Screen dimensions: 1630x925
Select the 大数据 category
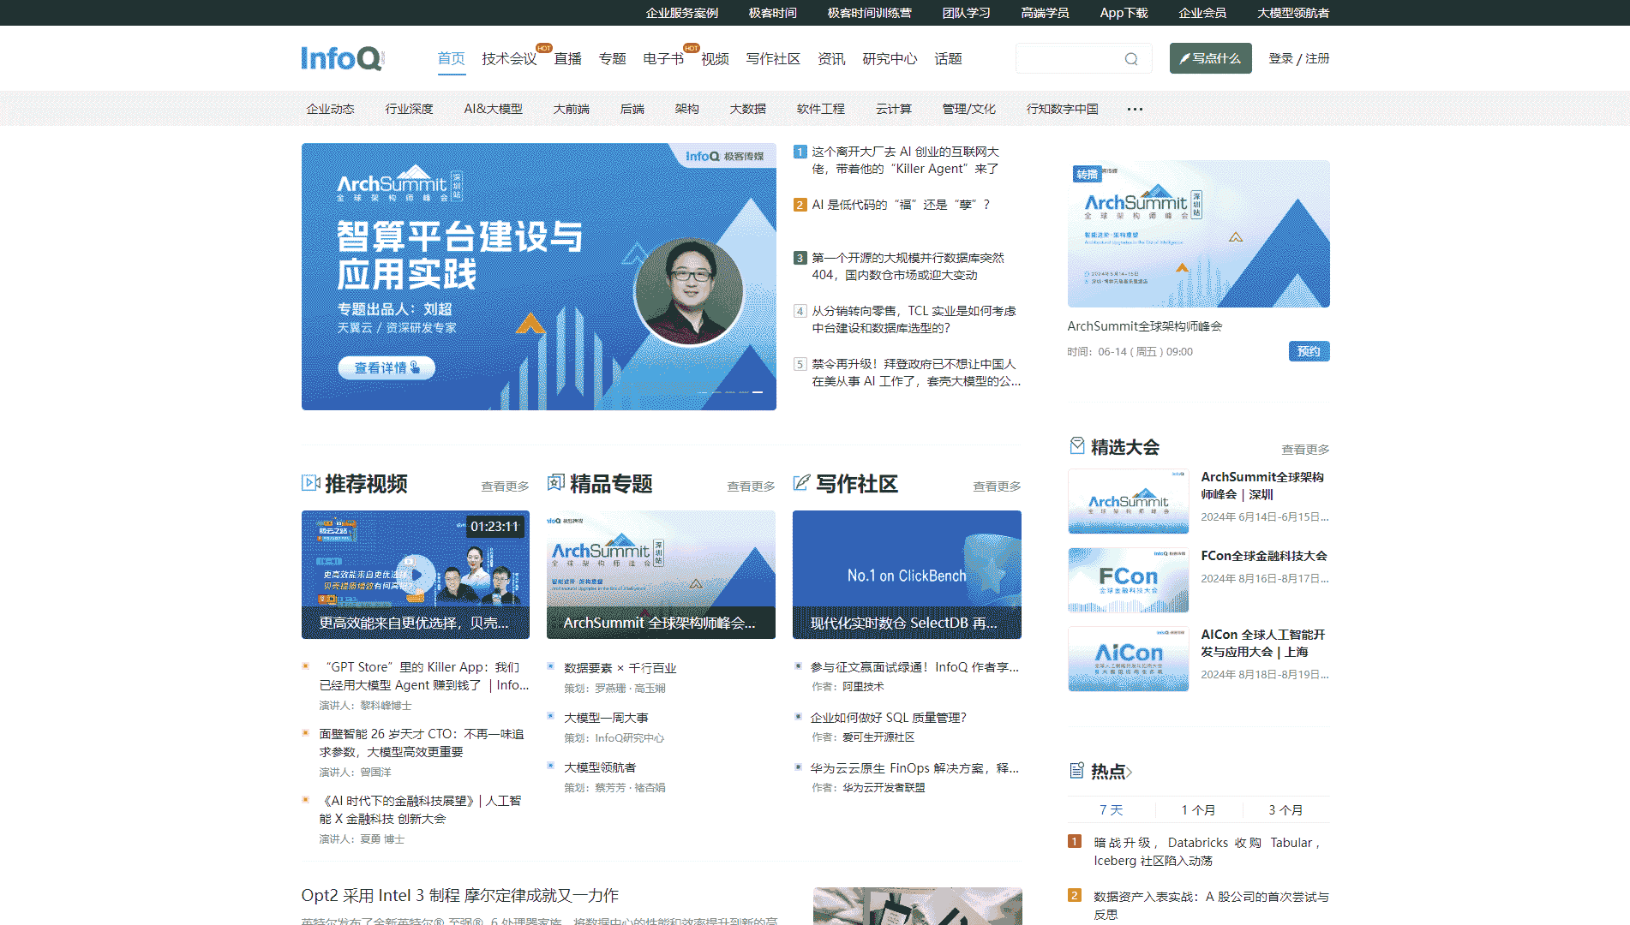click(747, 109)
